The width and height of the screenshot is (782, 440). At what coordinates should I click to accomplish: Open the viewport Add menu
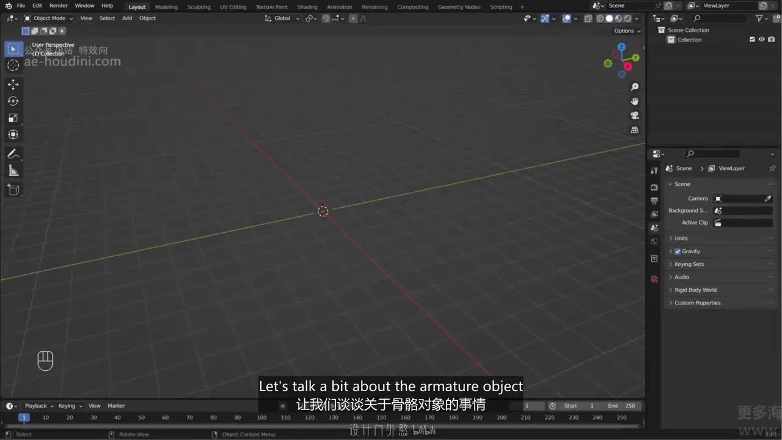coord(127,18)
